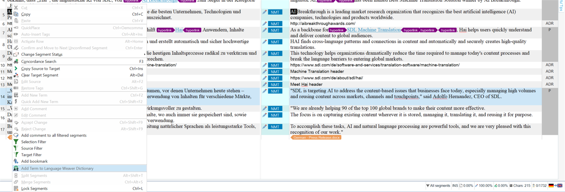
Task: Click target URL http://aibreakthroughawards.com/
Action: pyautogui.click(x=323, y=24)
